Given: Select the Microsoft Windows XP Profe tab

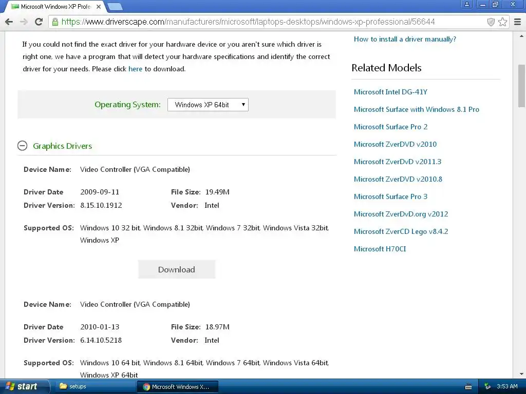Looking at the screenshot, I should (55, 7).
